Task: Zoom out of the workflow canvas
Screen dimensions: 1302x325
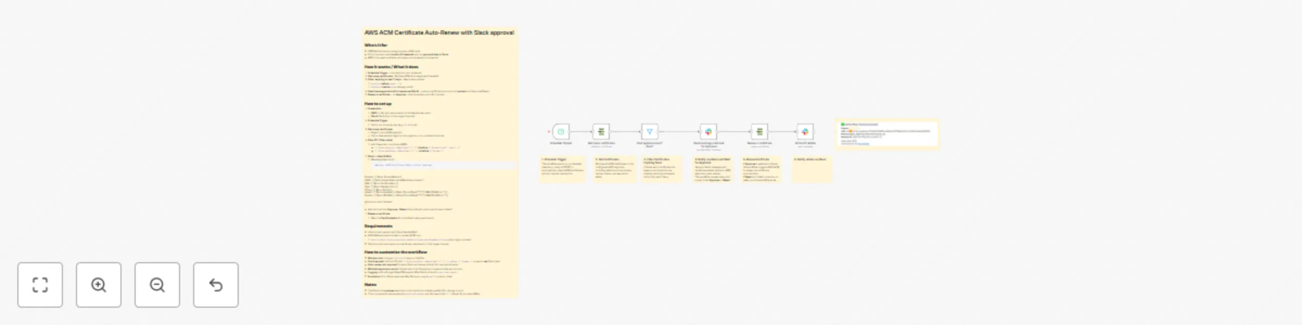Action: [157, 285]
